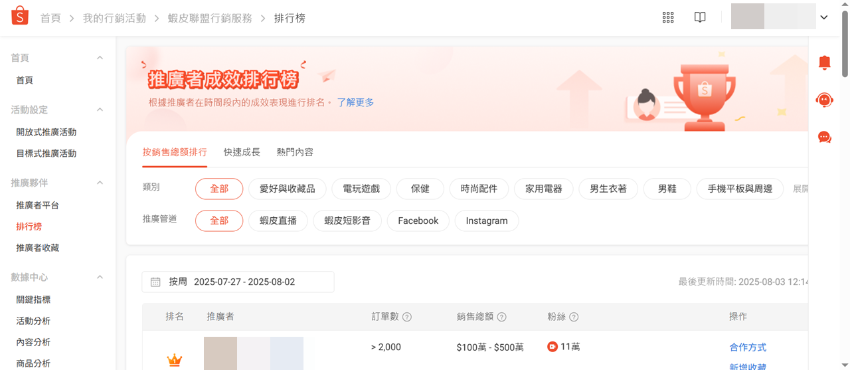Click the 了解更多 link
The height and width of the screenshot is (370, 850).
(355, 102)
